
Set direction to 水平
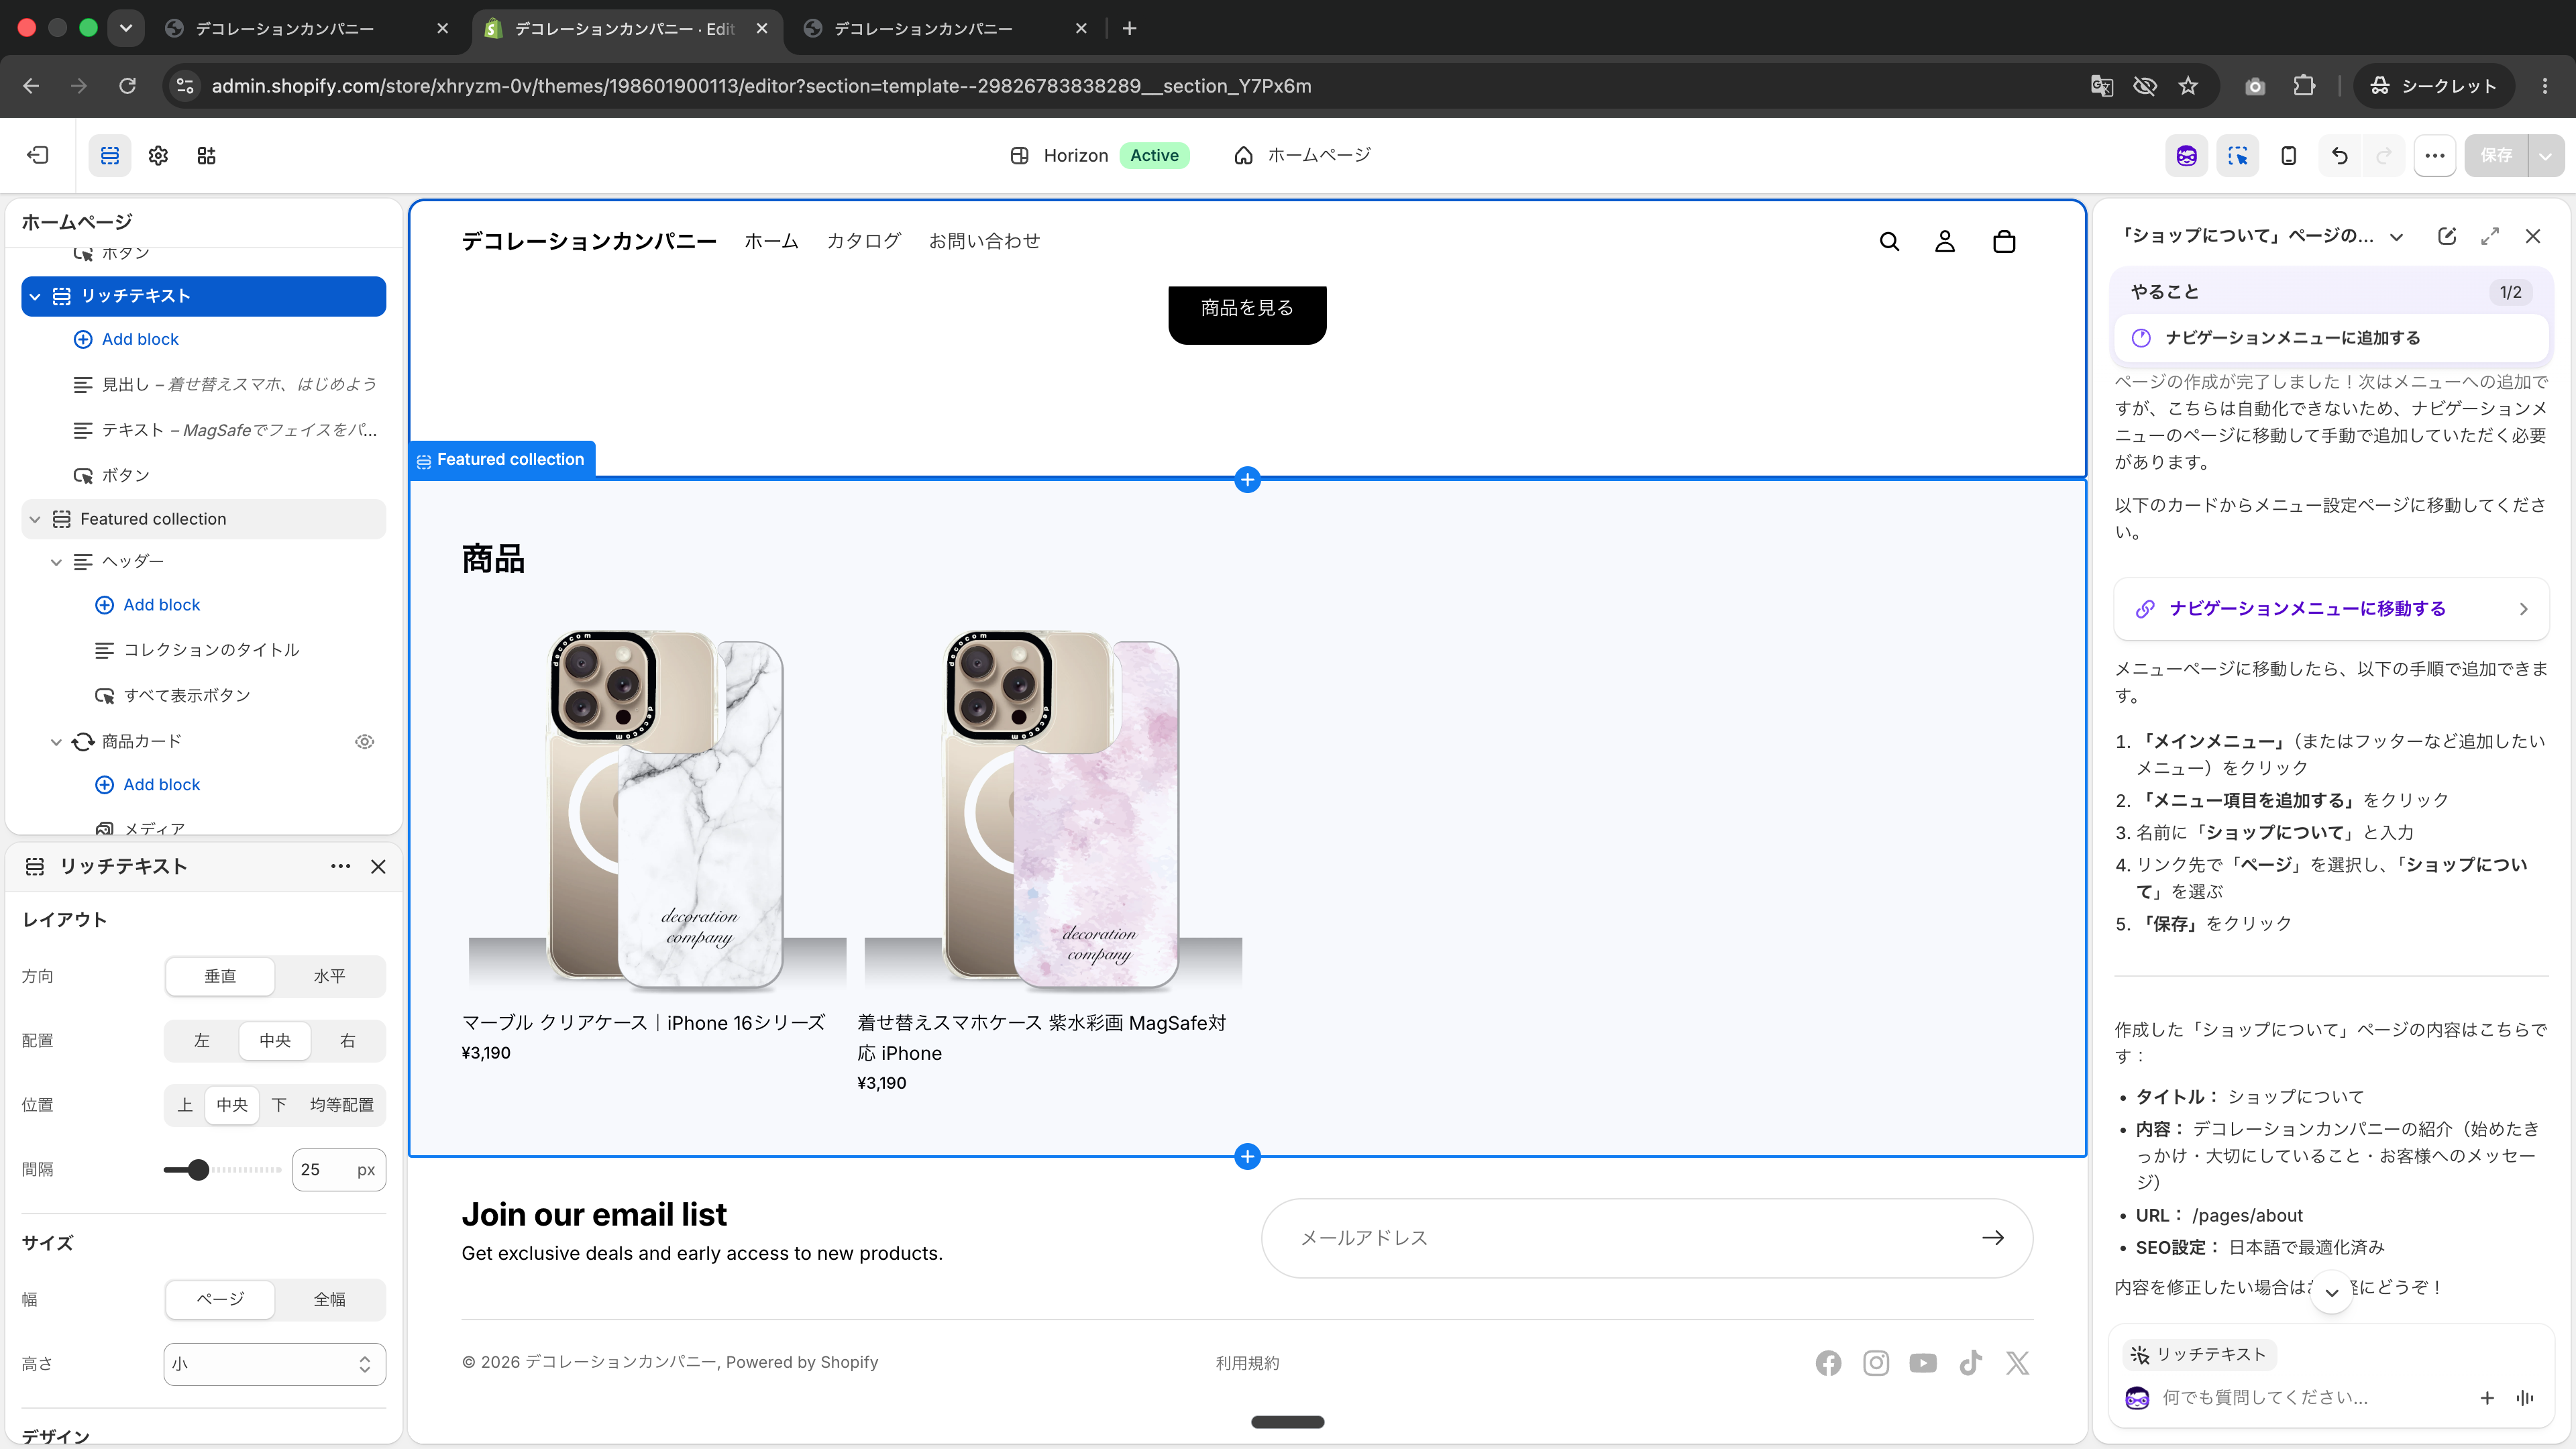(x=330, y=976)
